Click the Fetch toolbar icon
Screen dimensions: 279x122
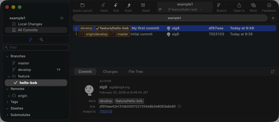click(104, 5)
